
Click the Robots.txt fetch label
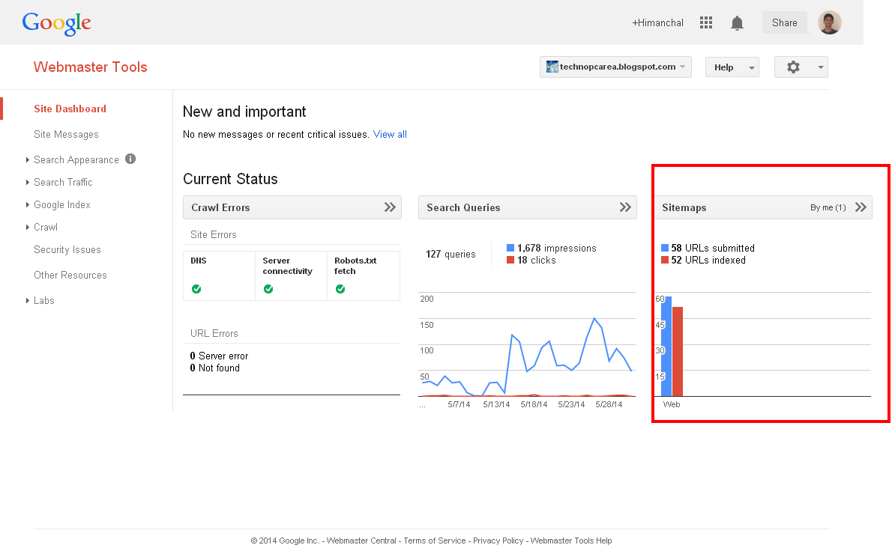coord(355,266)
